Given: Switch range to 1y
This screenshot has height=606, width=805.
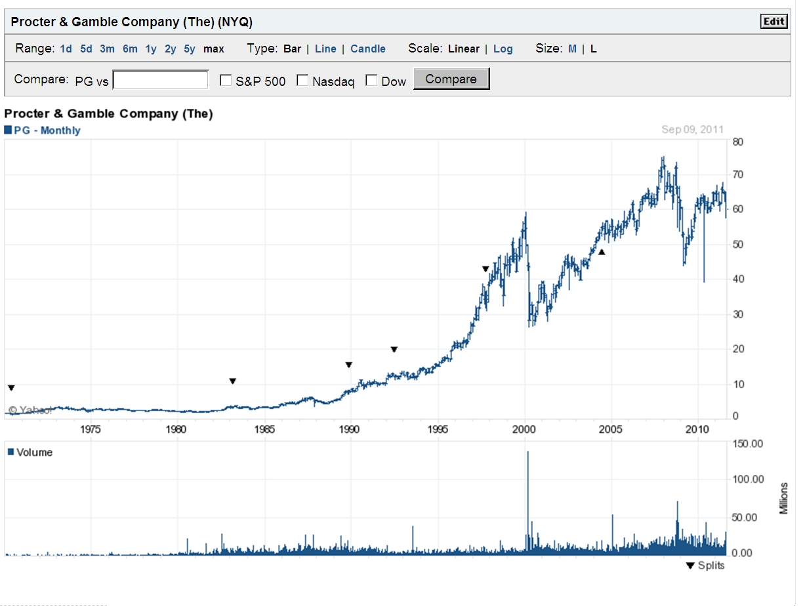Looking at the screenshot, I should tap(151, 49).
